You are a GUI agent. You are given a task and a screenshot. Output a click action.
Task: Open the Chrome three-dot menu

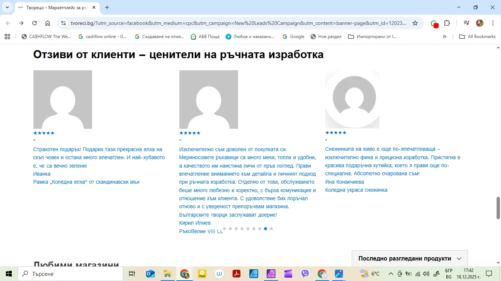(x=493, y=23)
